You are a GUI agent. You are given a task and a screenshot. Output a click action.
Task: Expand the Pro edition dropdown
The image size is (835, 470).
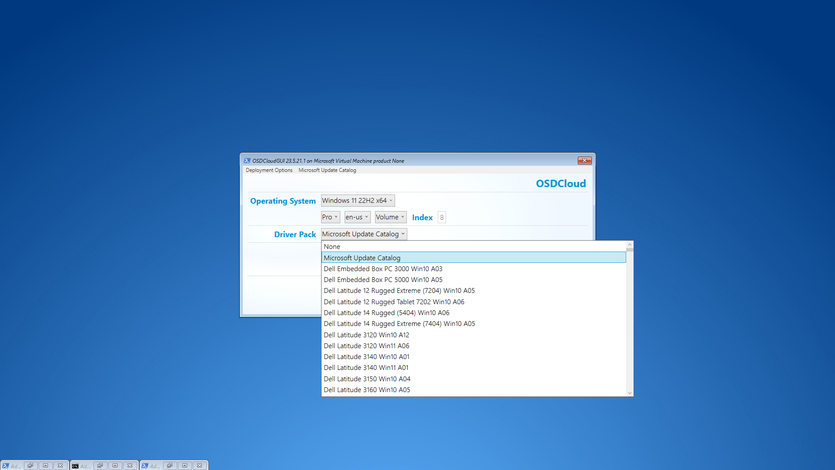[330, 217]
